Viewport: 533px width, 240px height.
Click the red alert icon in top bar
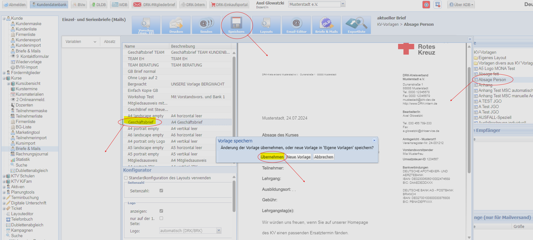click(426, 4)
